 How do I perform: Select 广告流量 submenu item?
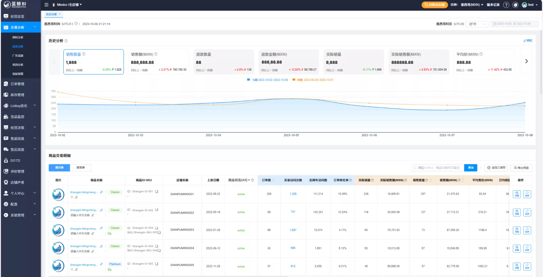coord(18,56)
